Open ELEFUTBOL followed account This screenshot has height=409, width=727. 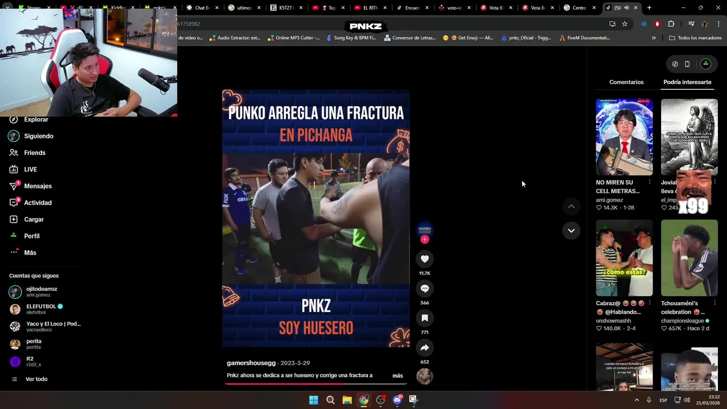pyautogui.click(x=37, y=310)
